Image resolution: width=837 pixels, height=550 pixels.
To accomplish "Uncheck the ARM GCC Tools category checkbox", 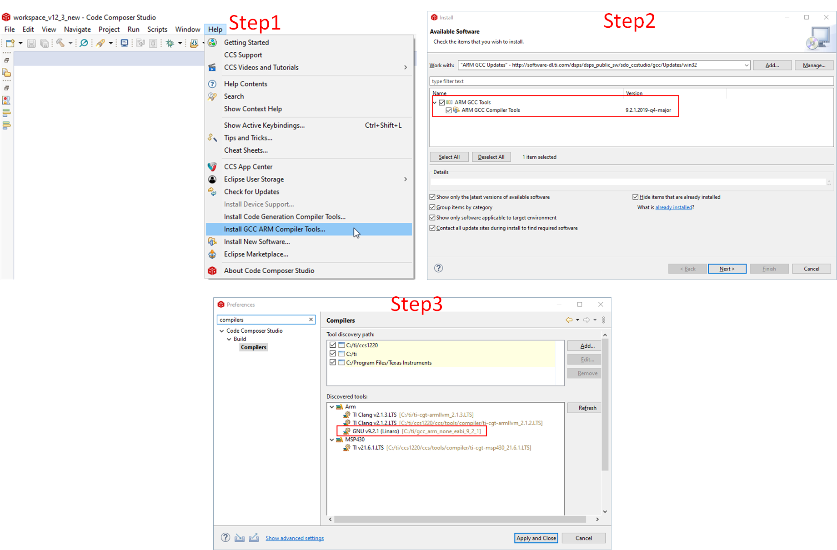I will tap(442, 102).
